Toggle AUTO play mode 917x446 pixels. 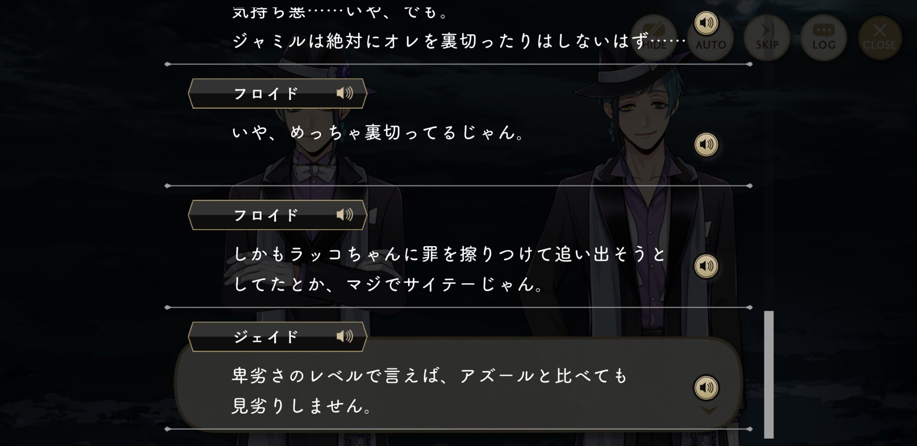click(711, 38)
